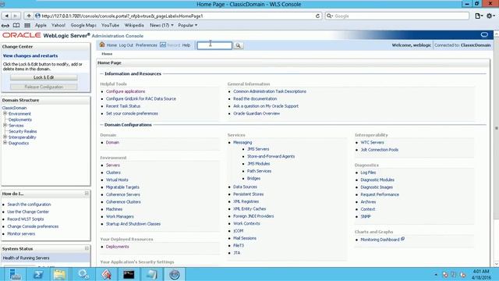
Task: Open the Popular bookmarks dropdown
Action: pos(188,25)
